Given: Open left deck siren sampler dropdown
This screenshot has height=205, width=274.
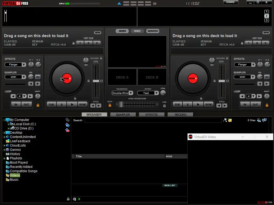Looking at the screenshot, I should (24, 77).
